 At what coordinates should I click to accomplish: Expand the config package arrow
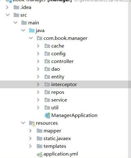coord(38,54)
